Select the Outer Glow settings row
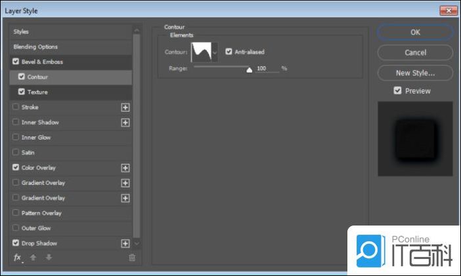This screenshot has width=461, height=276. coord(71,228)
